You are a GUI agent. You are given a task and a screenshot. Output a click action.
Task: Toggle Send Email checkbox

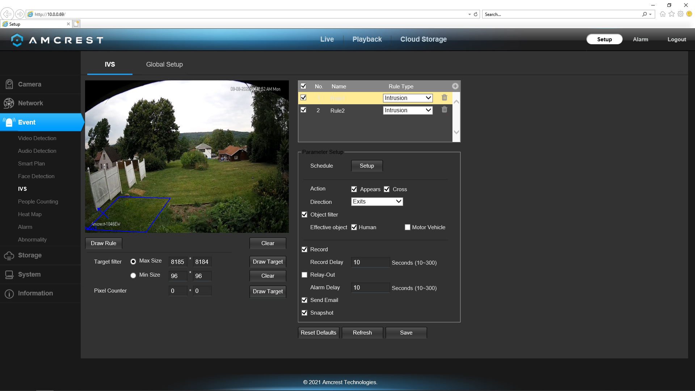tap(304, 300)
